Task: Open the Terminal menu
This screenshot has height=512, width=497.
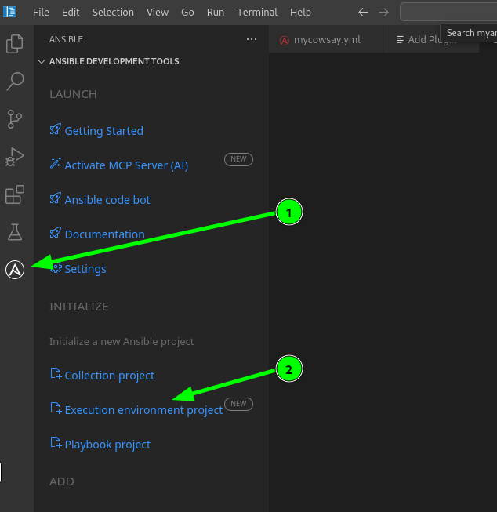Action: (x=257, y=13)
